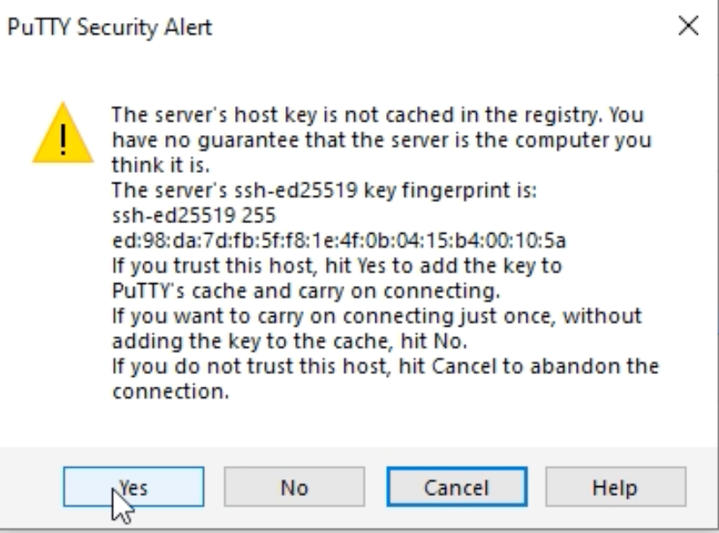This screenshot has width=719, height=533.
Task: Click the 'adding the key to the cache' line
Action: (290, 342)
